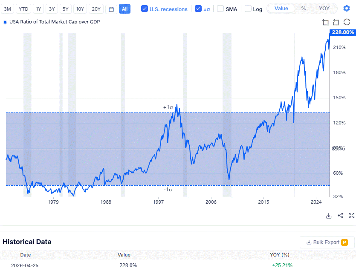Uncheck the U.S. recessions checkbox

pos(145,9)
